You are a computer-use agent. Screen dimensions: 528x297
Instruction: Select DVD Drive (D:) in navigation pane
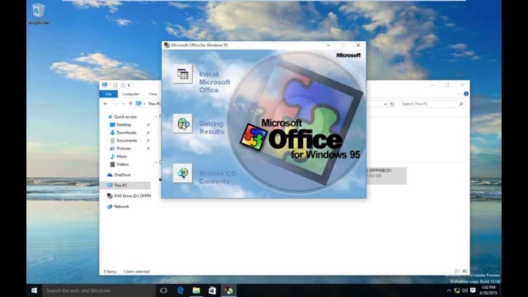[129, 196]
